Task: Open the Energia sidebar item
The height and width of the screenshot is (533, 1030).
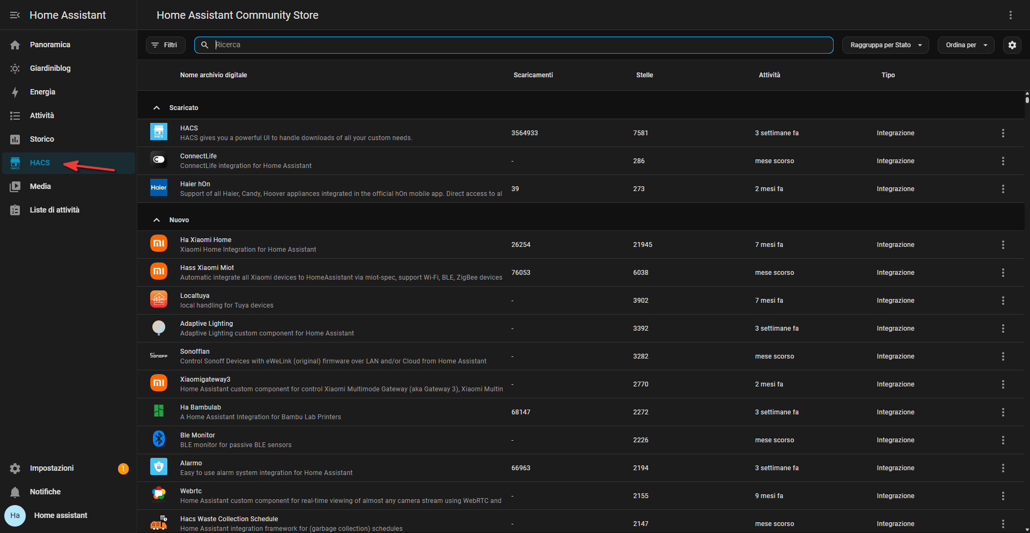Action: 69,92
